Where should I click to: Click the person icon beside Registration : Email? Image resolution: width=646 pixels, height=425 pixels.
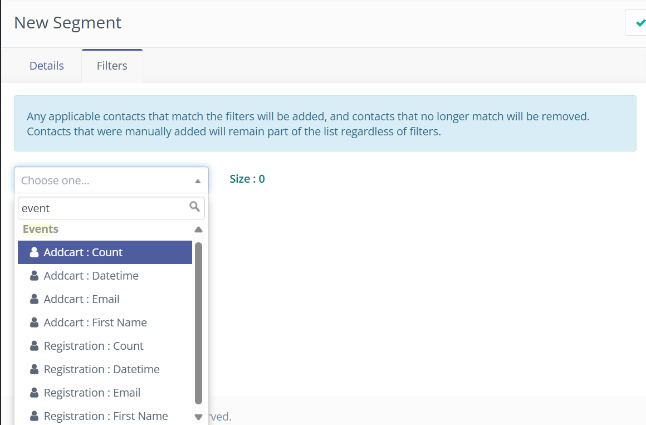(34, 393)
